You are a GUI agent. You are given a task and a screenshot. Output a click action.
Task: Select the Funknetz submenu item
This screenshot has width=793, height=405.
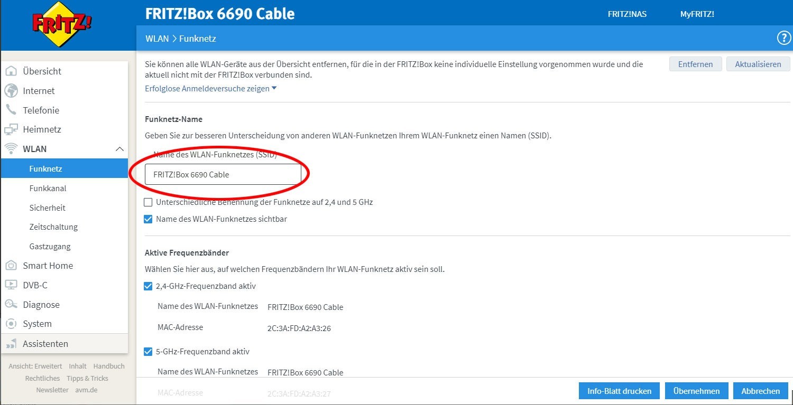click(x=64, y=168)
